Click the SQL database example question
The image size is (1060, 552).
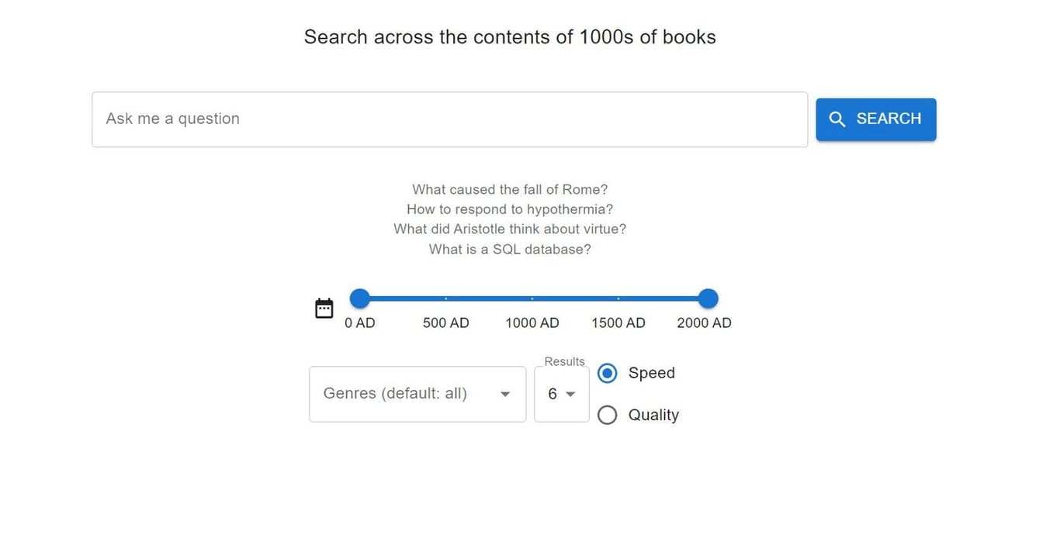pyautogui.click(x=509, y=249)
